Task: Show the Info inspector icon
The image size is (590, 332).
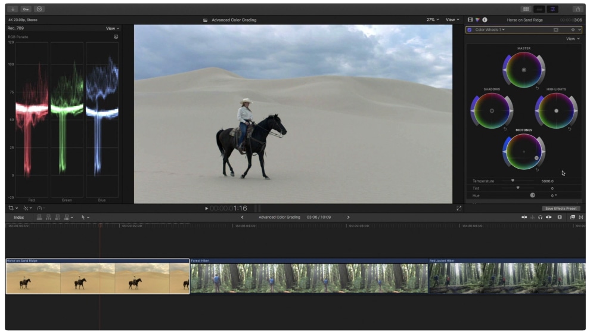Action: (x=485, y=20)
